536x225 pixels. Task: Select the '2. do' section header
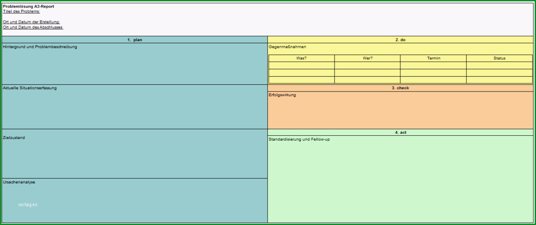(x=400, y=40)
